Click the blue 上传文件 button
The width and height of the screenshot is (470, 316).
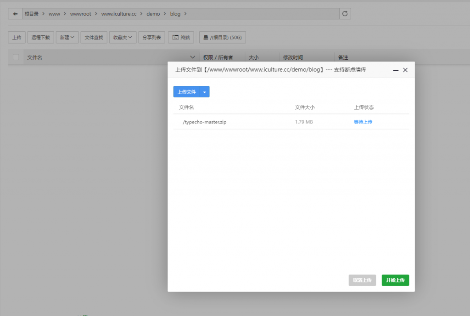tap(186, 92)
